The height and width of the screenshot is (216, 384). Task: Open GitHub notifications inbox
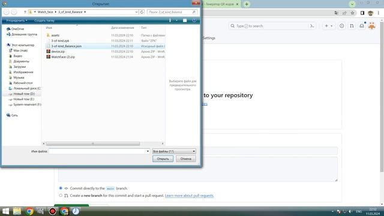click(x=362, y=26)
